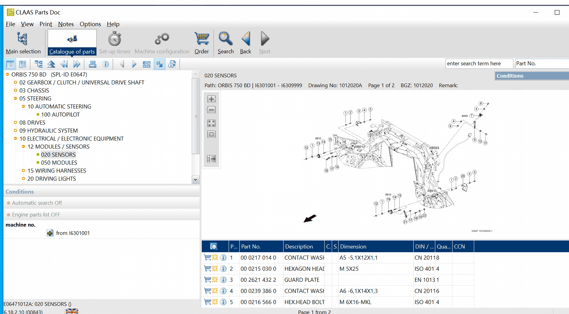Expand the 15 WIRING HARNESSES node

pyautogui.click(x=23, y=171)
